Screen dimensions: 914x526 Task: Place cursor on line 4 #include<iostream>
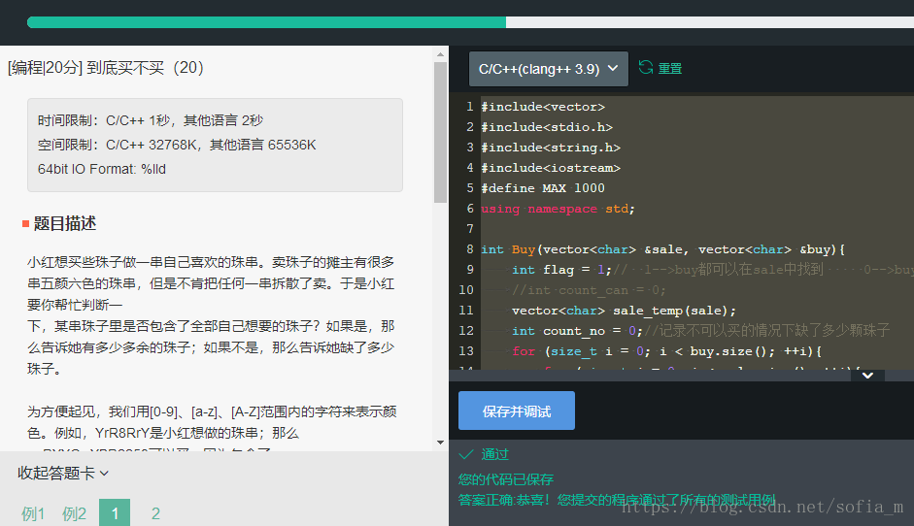click(x=551, y=168)
